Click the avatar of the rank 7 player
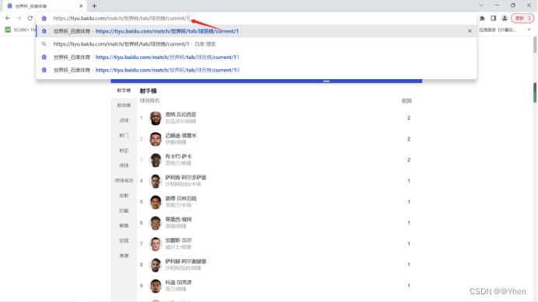Screen dimensions: 538x302 (x=155, y=244)
